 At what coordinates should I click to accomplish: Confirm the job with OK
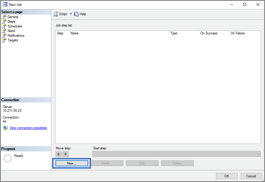227,176
